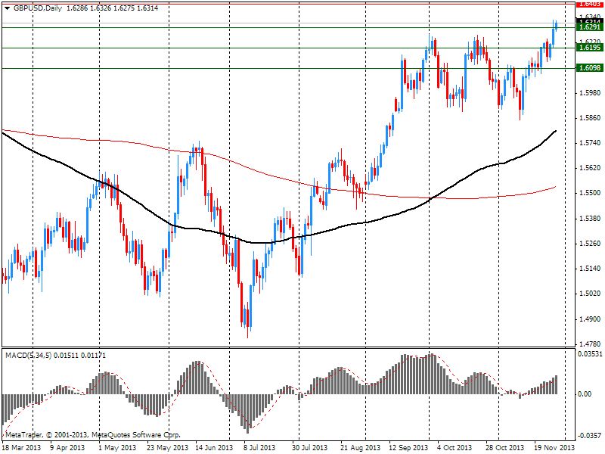Select the green 1.6195 level label
The width and height of the screenshot is (605, 454).
click(588, 48)
